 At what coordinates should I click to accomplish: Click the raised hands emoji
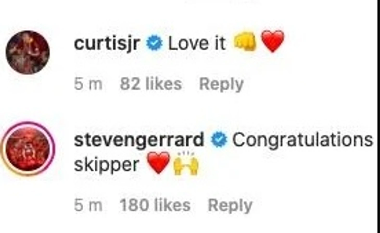pos(186,163)
